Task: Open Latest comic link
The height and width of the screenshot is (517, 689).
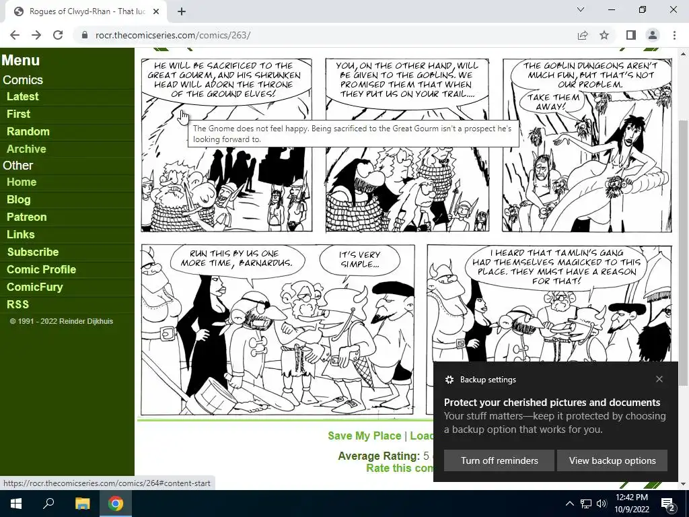Action: [x=22, y=96]
